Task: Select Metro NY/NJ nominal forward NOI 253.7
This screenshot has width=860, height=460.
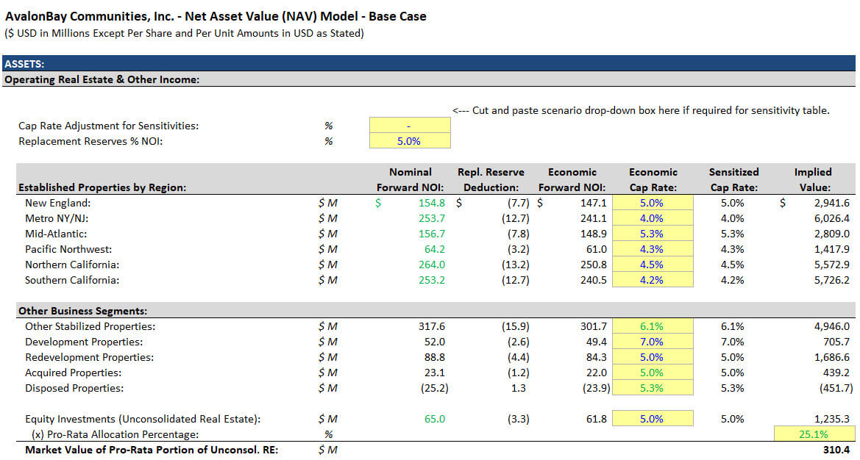Action: pos(432,218)
